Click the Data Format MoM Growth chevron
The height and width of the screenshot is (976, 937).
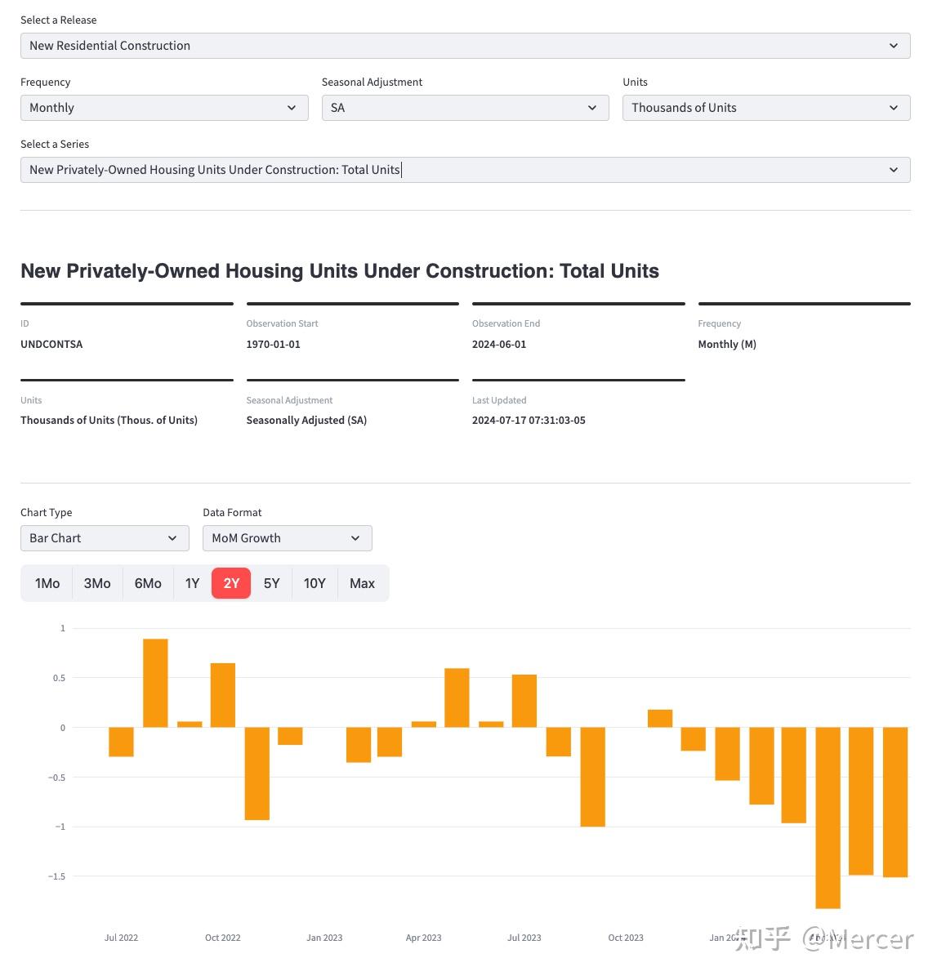coord(355,538)
